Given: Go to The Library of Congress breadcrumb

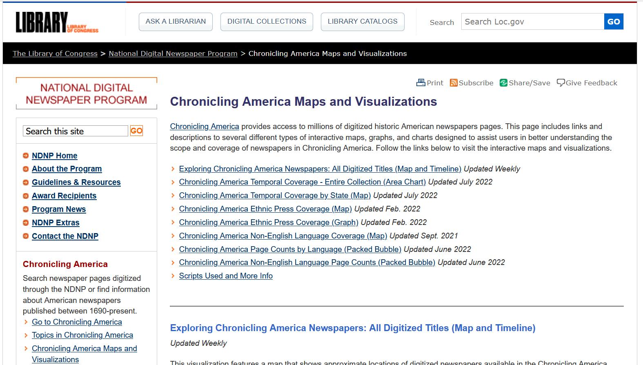Looking at the screenshot, I should click(55, 53).
